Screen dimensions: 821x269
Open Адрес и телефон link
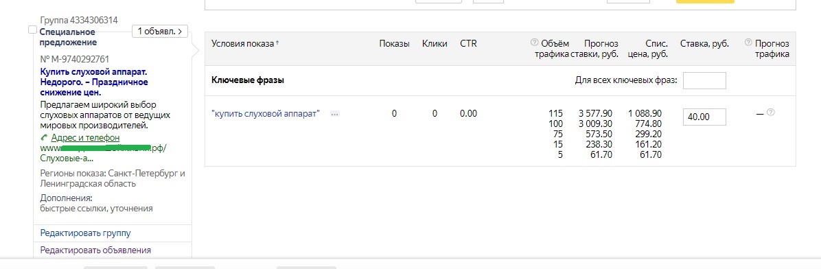pos(85,138)
